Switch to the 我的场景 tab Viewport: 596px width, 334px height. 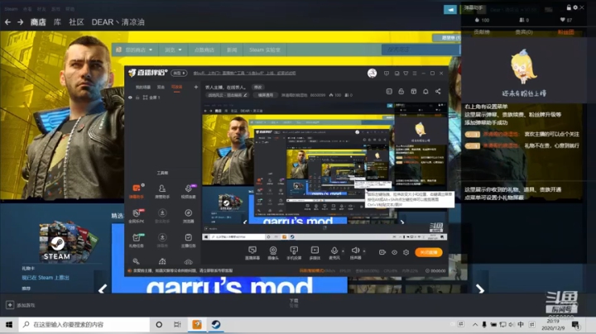click(x=143, y=87)
